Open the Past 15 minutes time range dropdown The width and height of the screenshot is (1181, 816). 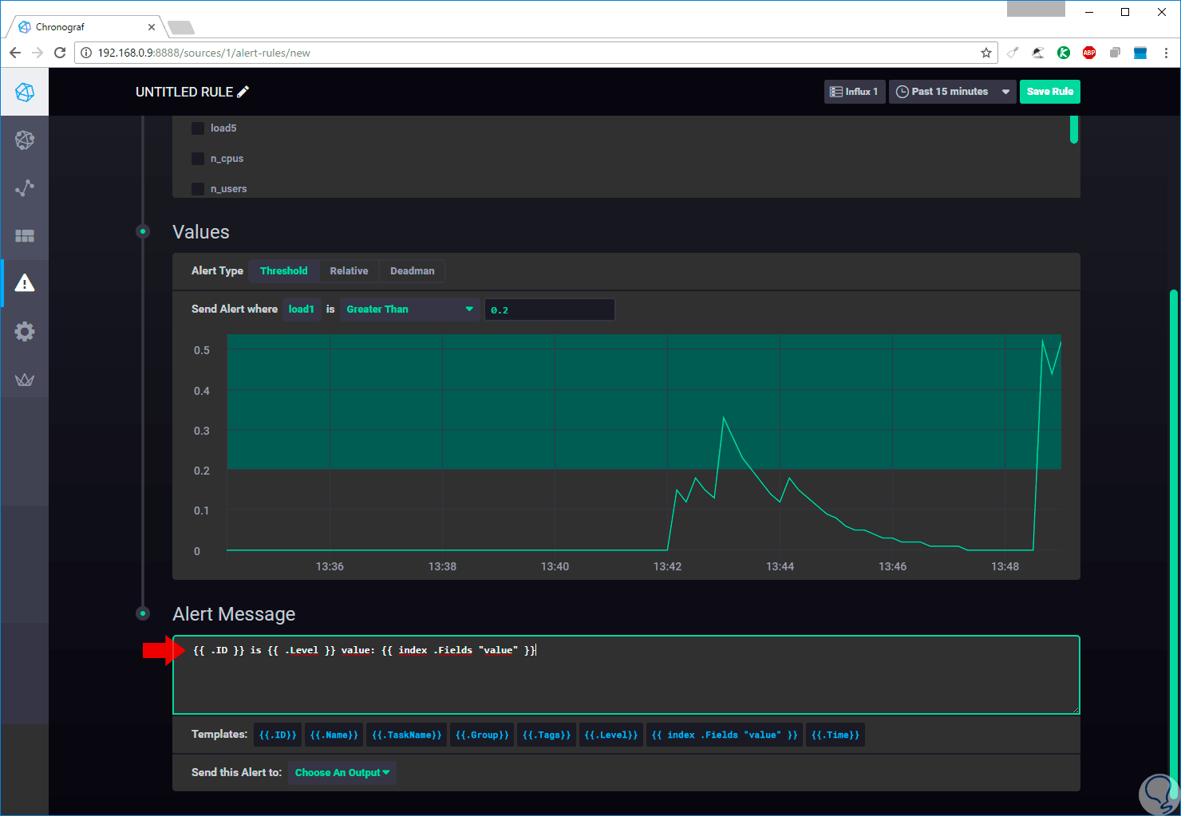point(952,92)
